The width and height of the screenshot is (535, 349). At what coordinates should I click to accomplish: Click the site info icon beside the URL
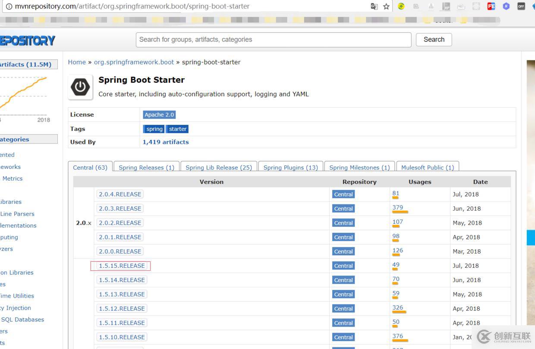tap(9, 6)
